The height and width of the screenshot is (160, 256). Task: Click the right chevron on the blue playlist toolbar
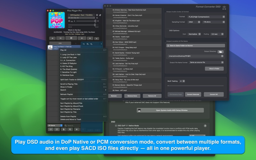[101, 44]
